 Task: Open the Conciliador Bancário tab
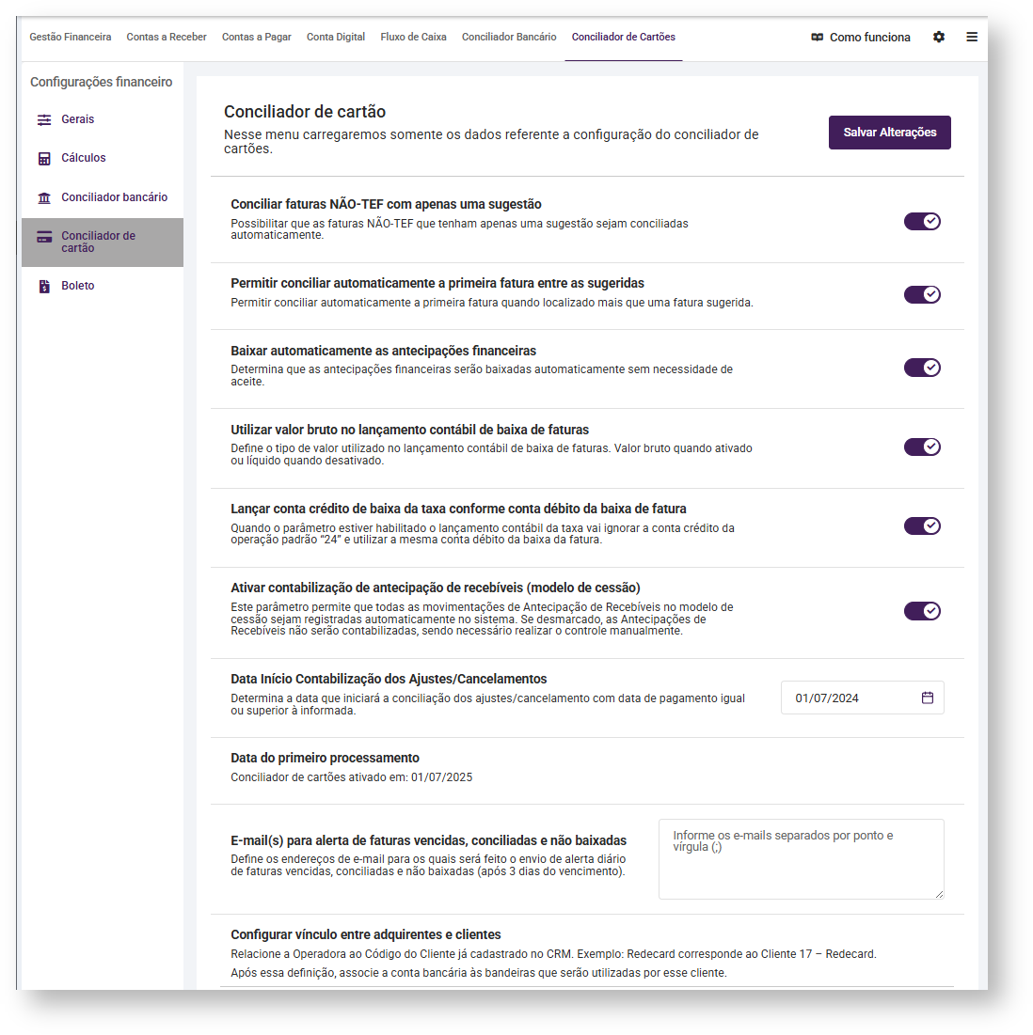point(509,37)
